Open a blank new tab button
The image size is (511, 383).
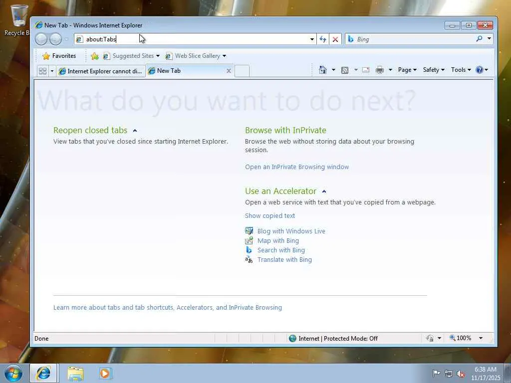pyautogui.click(x=242, y=71)
